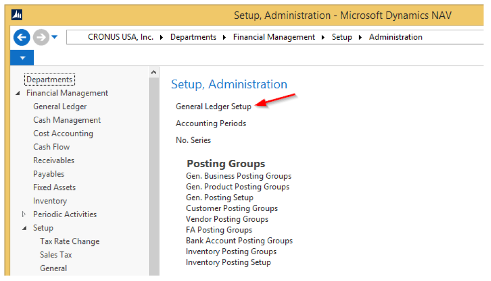Select Cash Management in navigation tree

[67, 120]
